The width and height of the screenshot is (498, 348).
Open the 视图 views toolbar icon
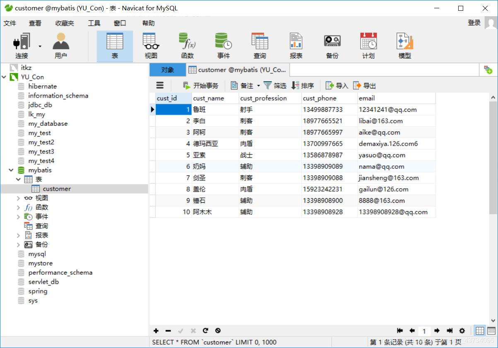pos(151,46)
